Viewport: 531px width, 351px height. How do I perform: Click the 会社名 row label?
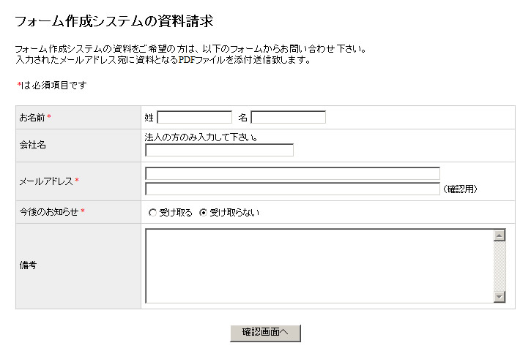click(33, 145)
